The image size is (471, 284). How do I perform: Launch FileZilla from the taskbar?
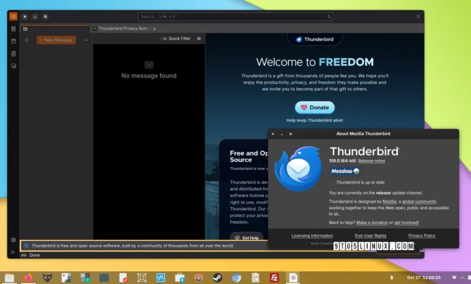coord(274,278)
